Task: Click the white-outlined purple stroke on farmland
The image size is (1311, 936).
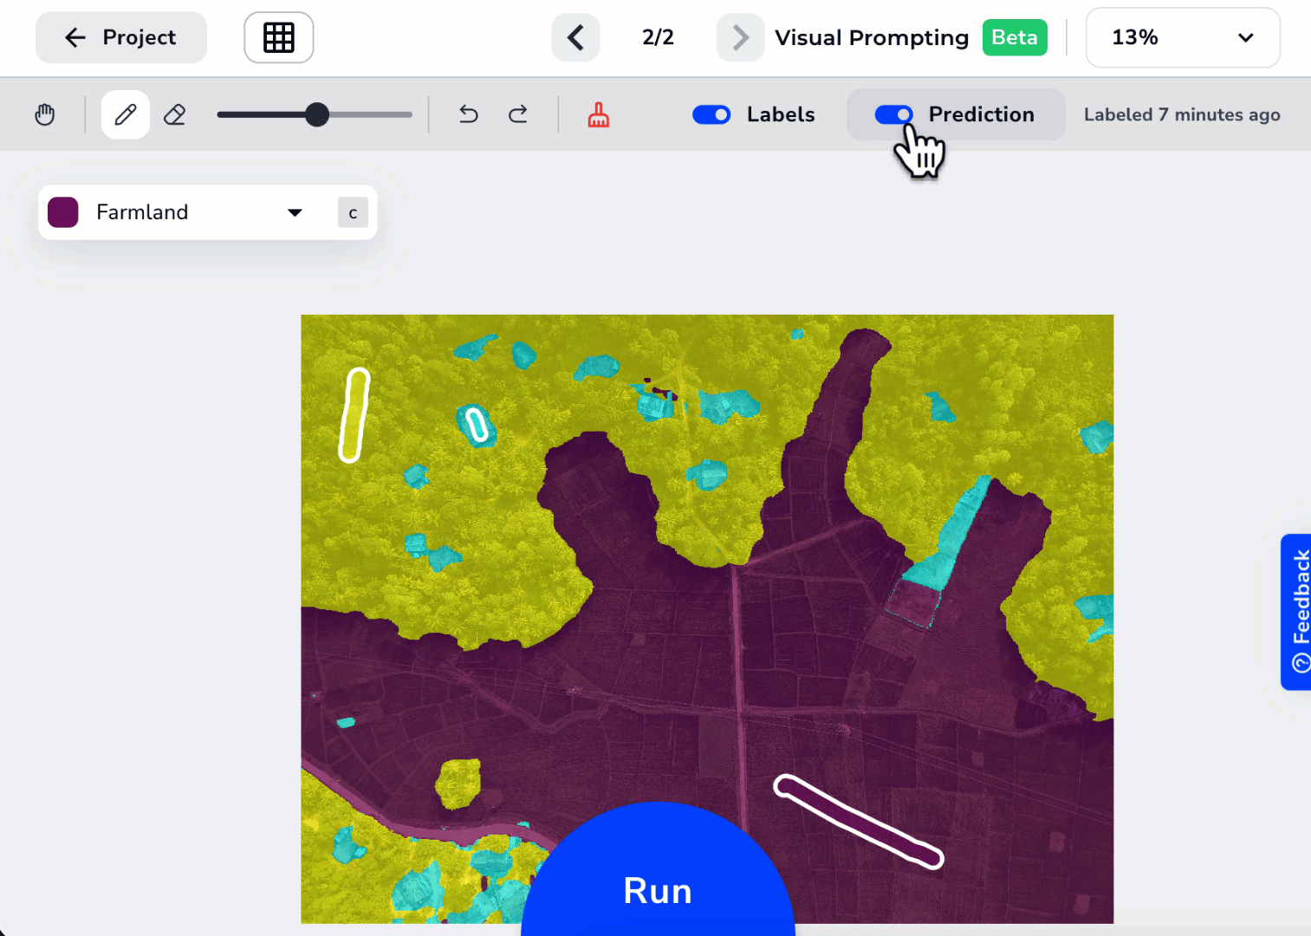Action: [x=858, y=821]
